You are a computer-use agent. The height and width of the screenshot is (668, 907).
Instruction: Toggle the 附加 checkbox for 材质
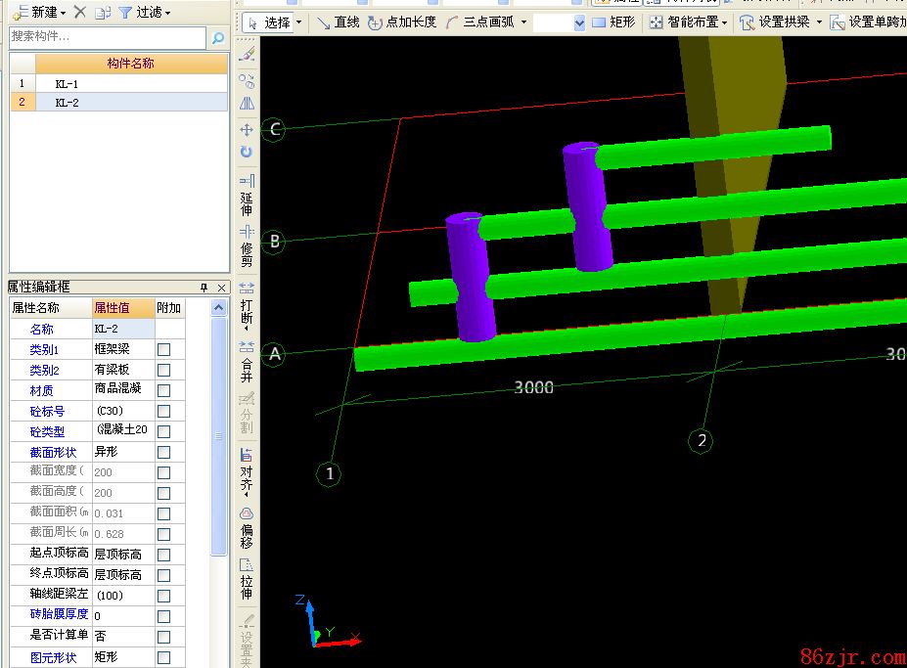(x=164, y=390)
